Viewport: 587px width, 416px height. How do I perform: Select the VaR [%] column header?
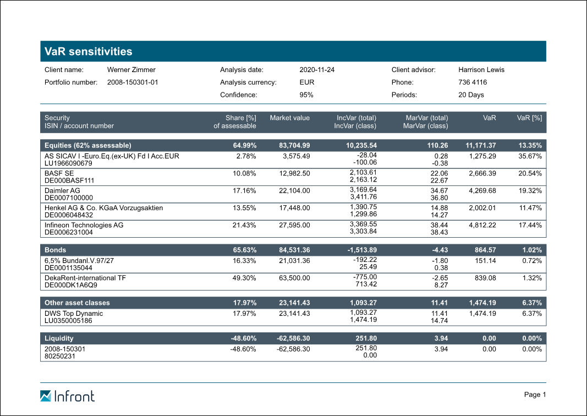coord(529,118)
